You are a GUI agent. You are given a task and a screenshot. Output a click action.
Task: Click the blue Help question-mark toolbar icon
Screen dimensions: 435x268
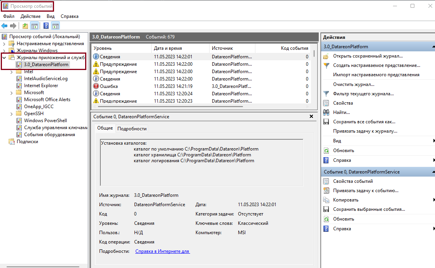[x=46, y=26]
